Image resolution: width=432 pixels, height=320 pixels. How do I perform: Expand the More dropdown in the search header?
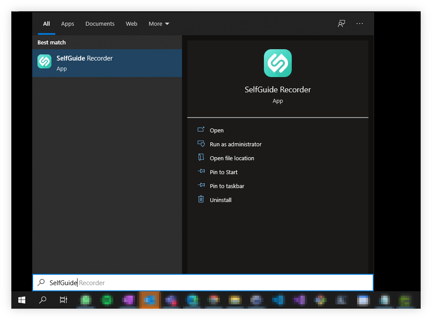(x=159, y=24)
